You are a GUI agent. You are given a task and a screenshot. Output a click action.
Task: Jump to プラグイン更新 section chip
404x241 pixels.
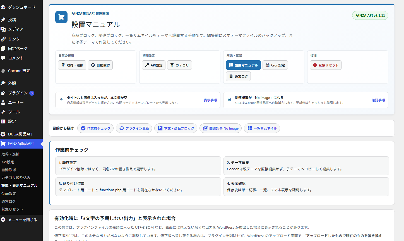[134, 128]
